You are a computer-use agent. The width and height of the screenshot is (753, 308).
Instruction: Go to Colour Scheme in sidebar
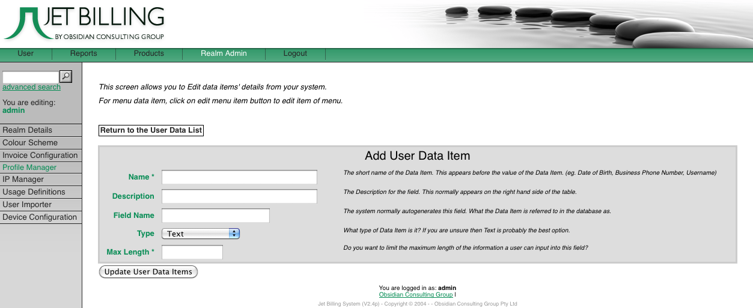click(30, 143)
